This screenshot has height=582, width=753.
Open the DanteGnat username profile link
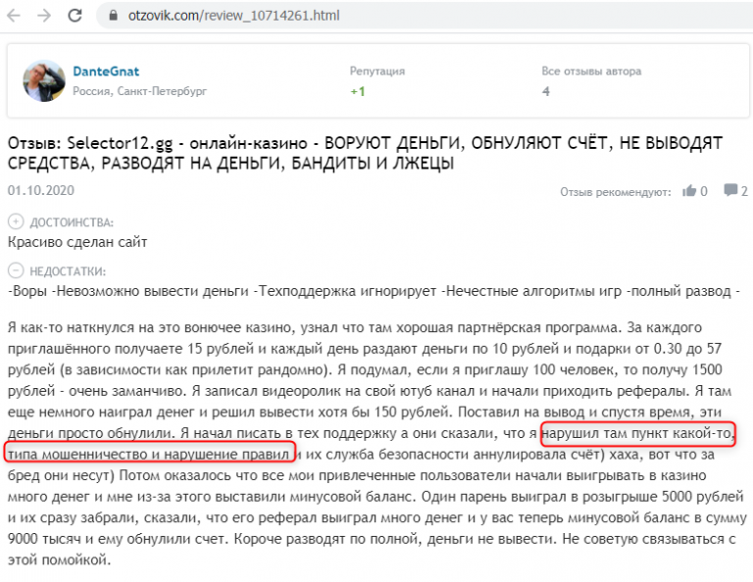(x=105, y=72)
